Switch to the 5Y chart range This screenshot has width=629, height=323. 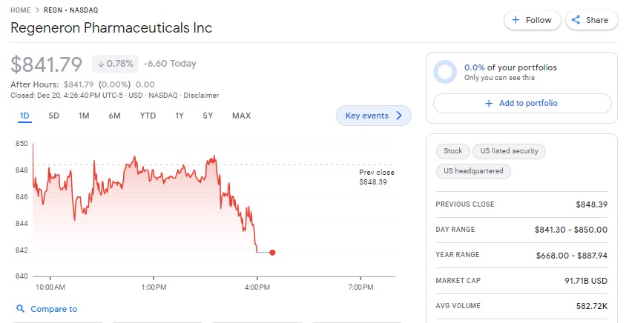pyautogui.click(x=208, y=116)
